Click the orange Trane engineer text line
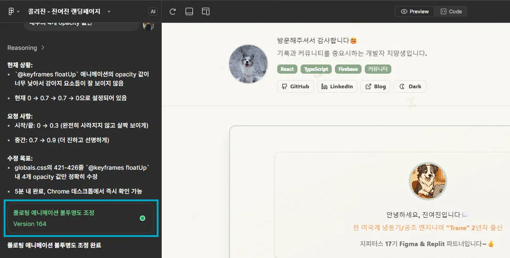The height and width of the screenshot is (258, 510). click(428, 228)
